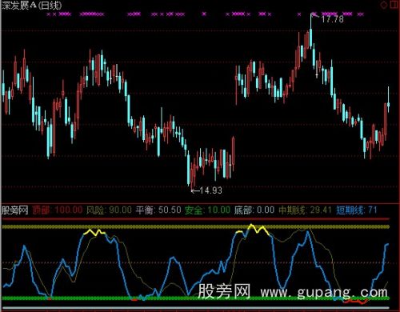Select the 安全: 10.00 indicator label
The height and width of the screenshot is (312, 400).
pos(208,210)
